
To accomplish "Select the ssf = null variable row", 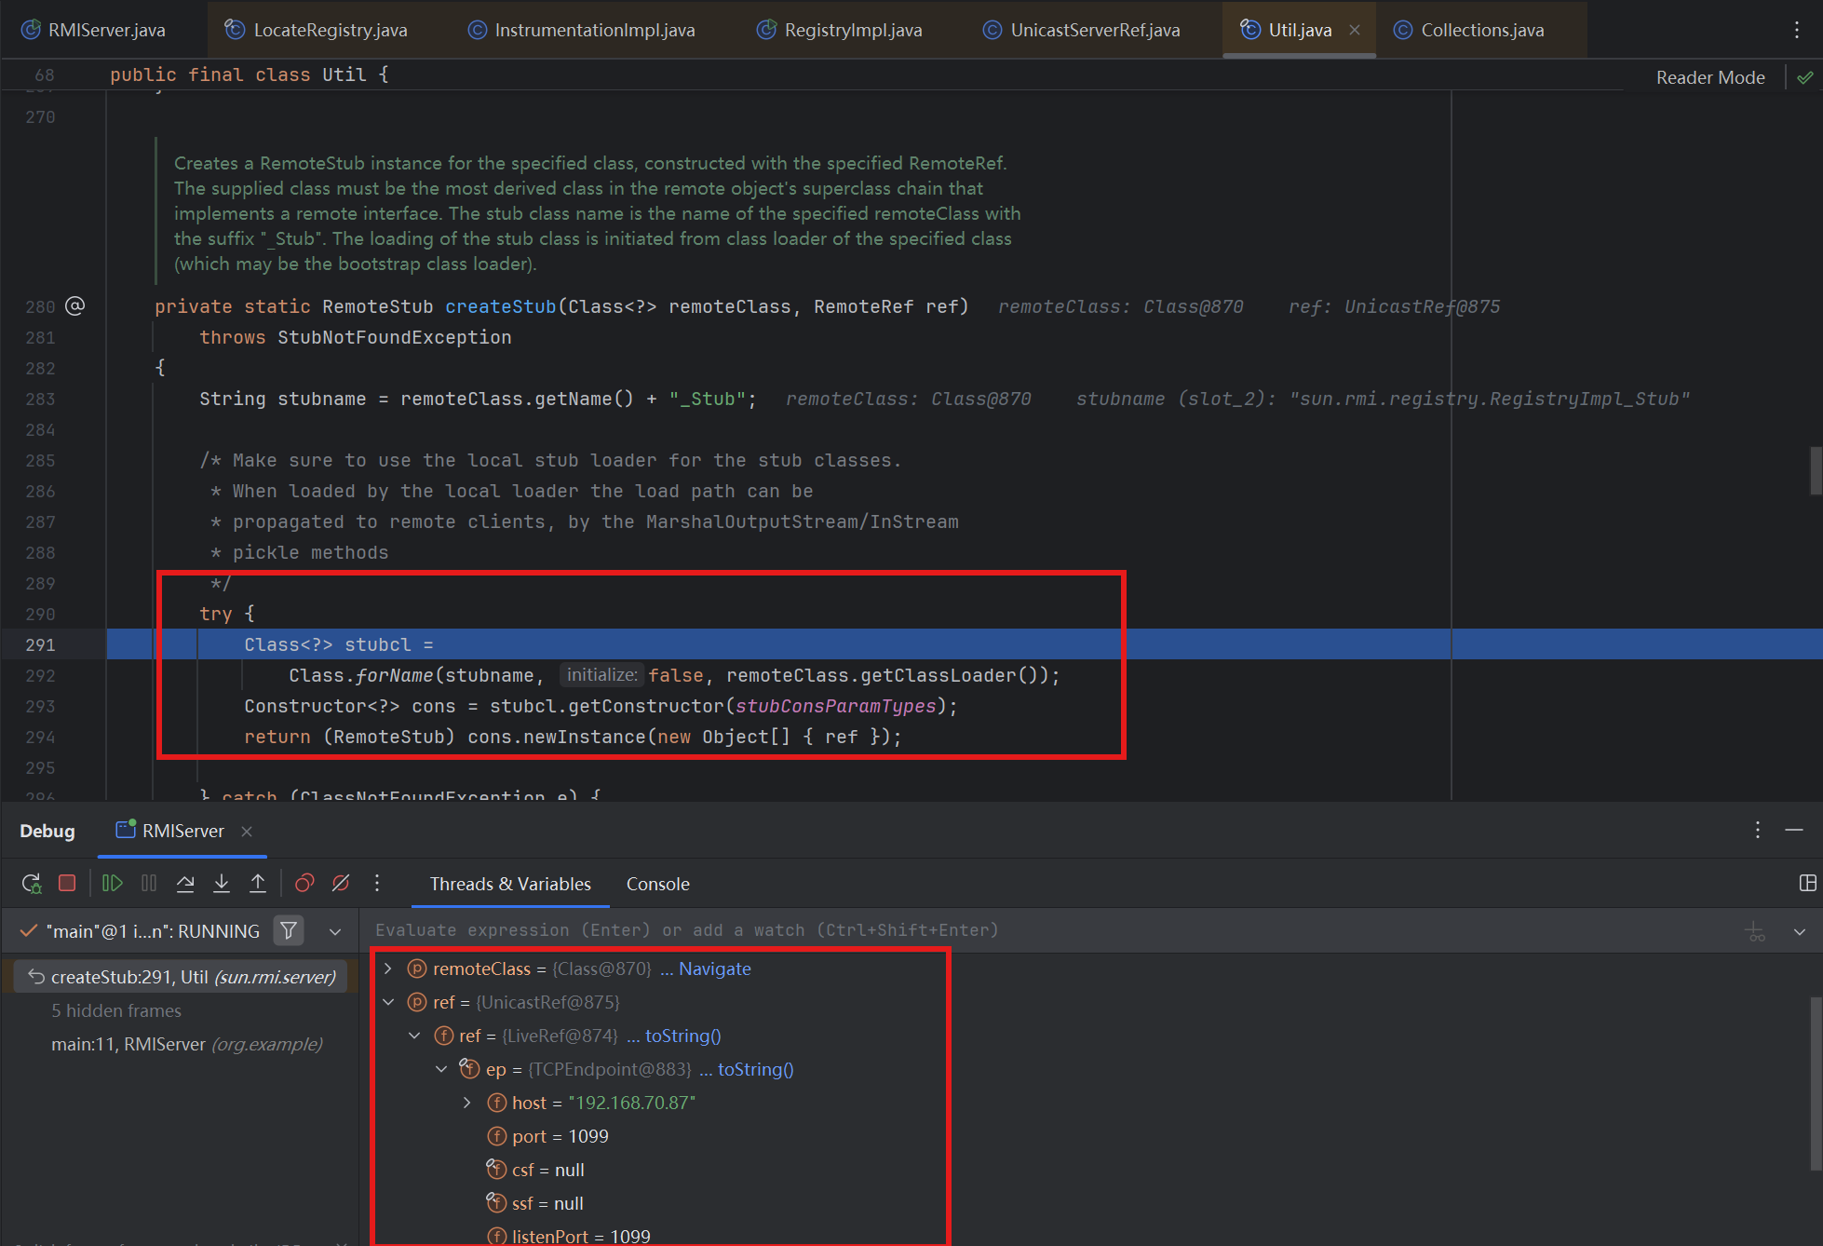I will tap(535, 1203).
